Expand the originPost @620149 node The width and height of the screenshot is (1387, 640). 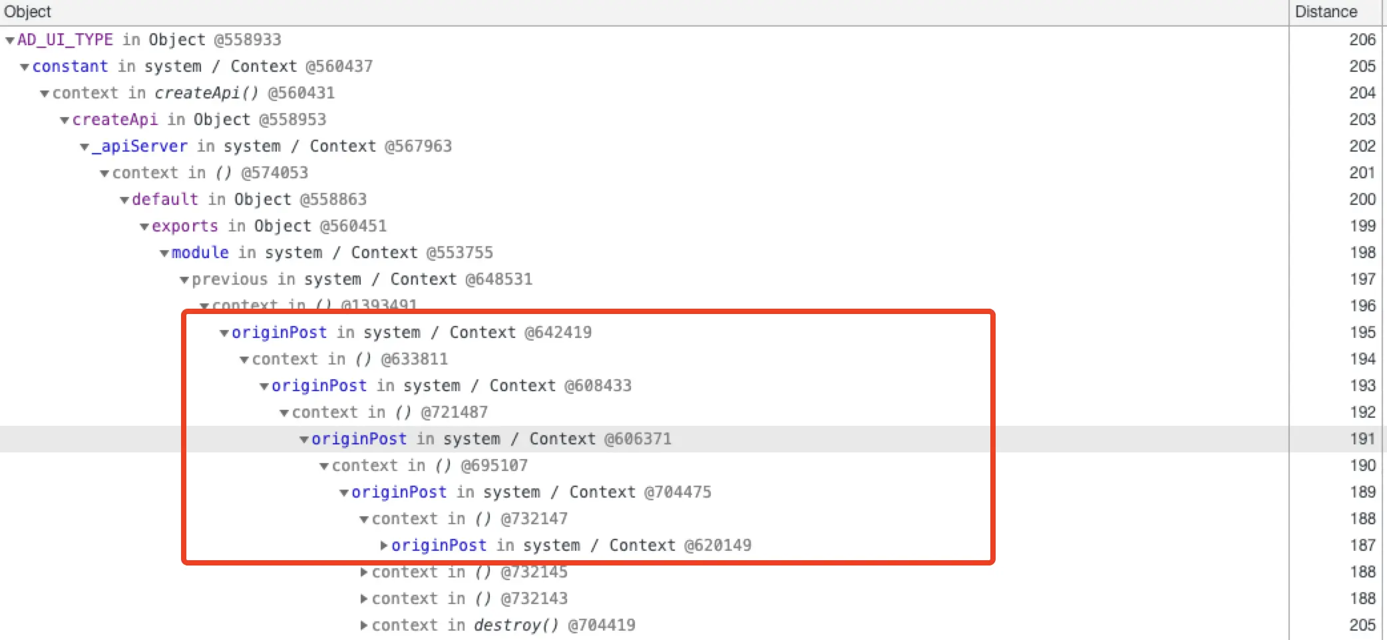click(384, 546)
